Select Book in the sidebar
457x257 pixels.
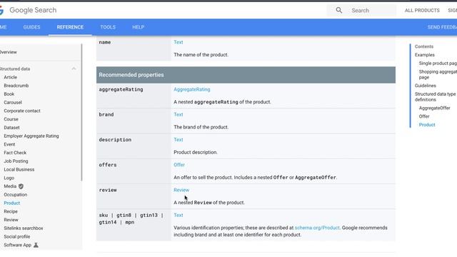(9, 94)
